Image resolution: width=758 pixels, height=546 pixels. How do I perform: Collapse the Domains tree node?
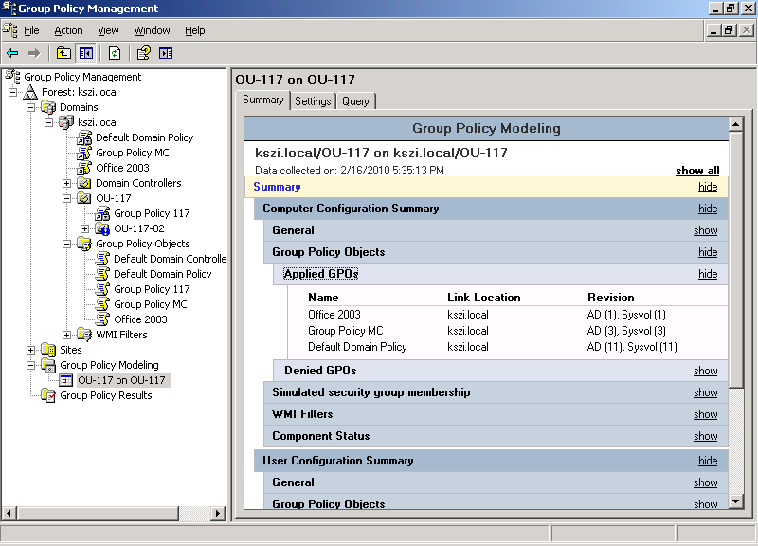pyautogui.click(x=31, y=107)
